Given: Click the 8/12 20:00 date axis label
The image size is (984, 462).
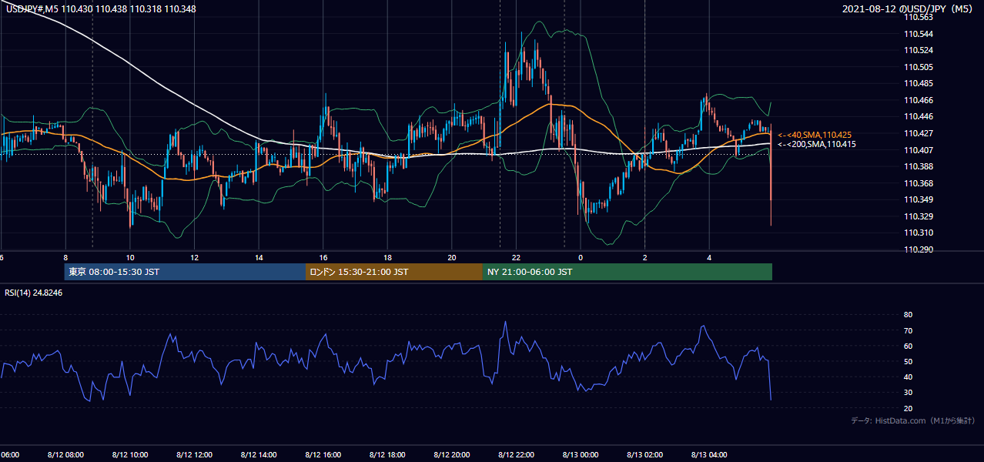Looking at the screenshot, I should (452, 455).
